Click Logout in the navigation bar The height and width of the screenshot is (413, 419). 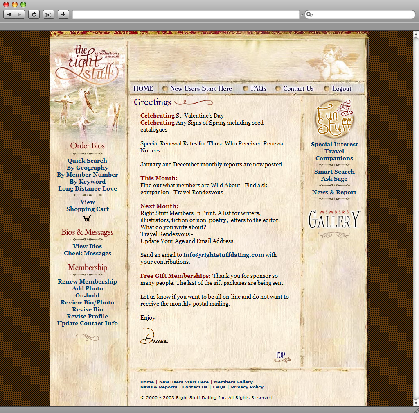point(341,88)
